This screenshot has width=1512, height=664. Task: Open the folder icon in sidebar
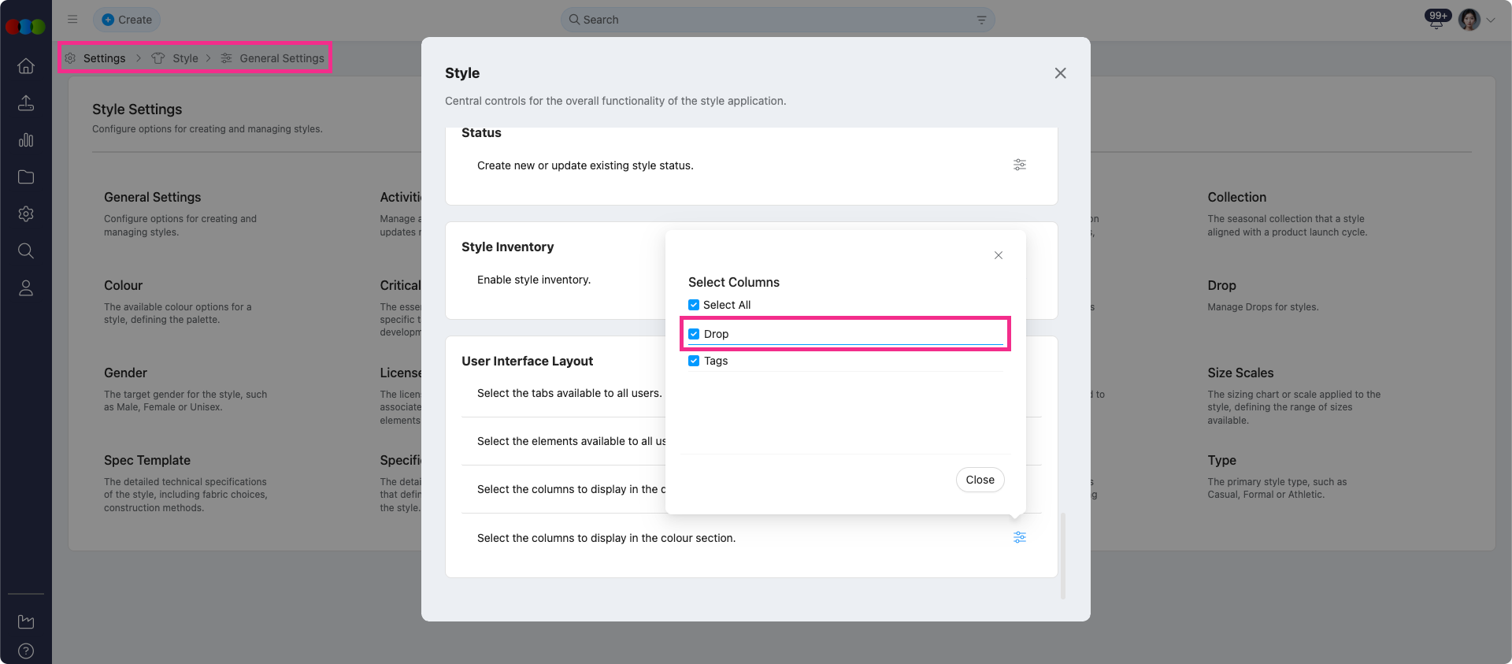[x=26, y=177]
